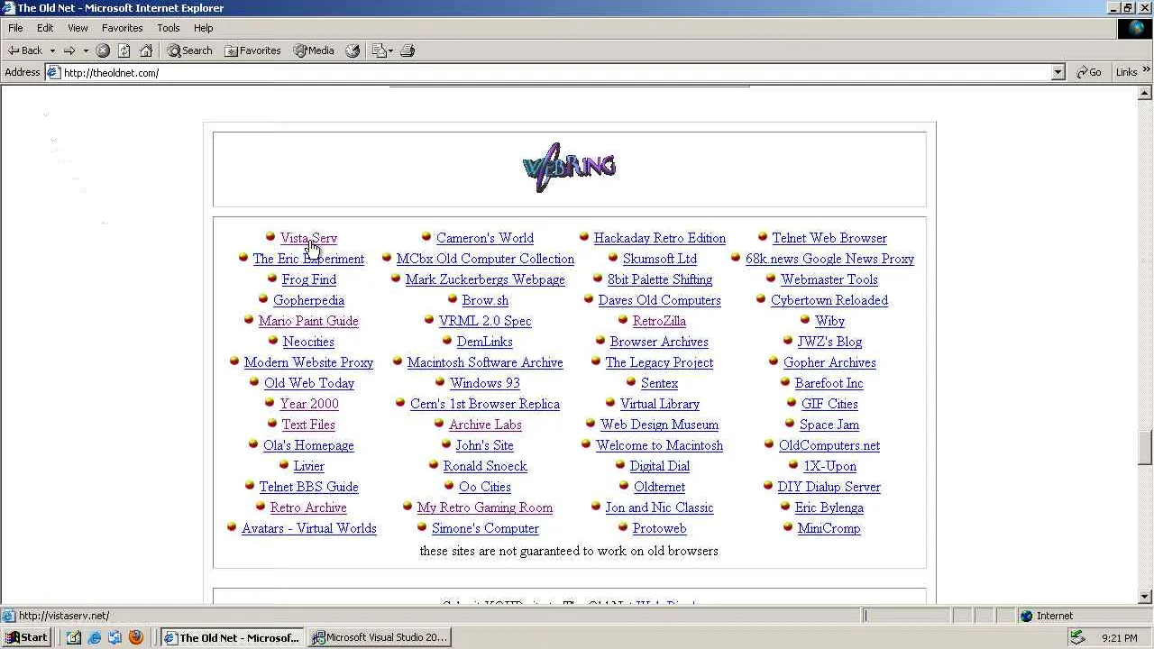Open the File menu
The image size is (1154, 649).
click(15, 28)
